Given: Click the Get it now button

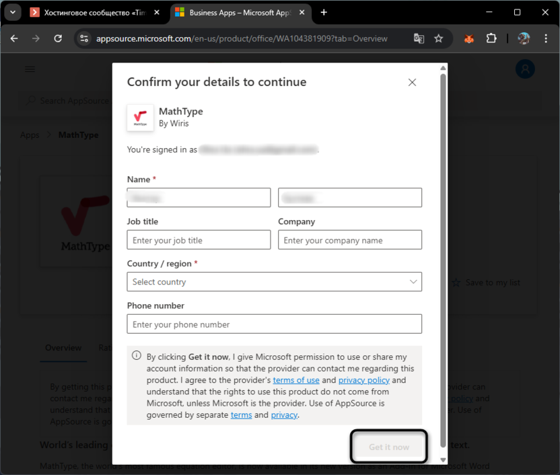Looking at the screenshot, I should tap(389, 447).
